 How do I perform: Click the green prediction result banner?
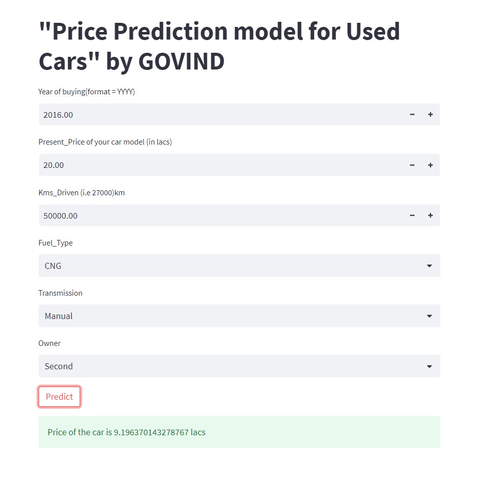(x=239, y=432)
